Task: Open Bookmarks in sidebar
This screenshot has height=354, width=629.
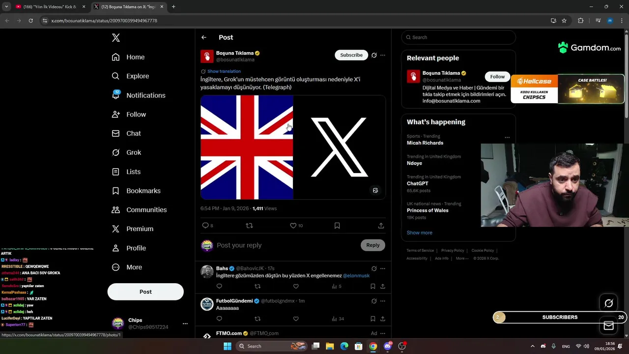Action: (136, 191)
